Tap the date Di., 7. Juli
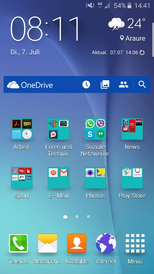This screenshot has height=274, width=154. [x=25, y=52]
